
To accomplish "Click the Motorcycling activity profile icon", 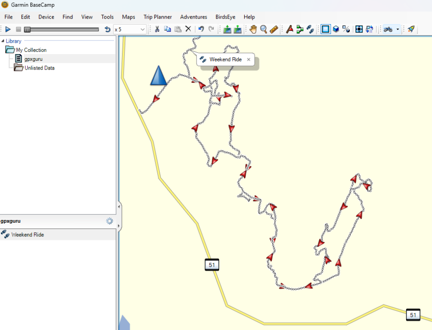I will click(x=388, y=29).
